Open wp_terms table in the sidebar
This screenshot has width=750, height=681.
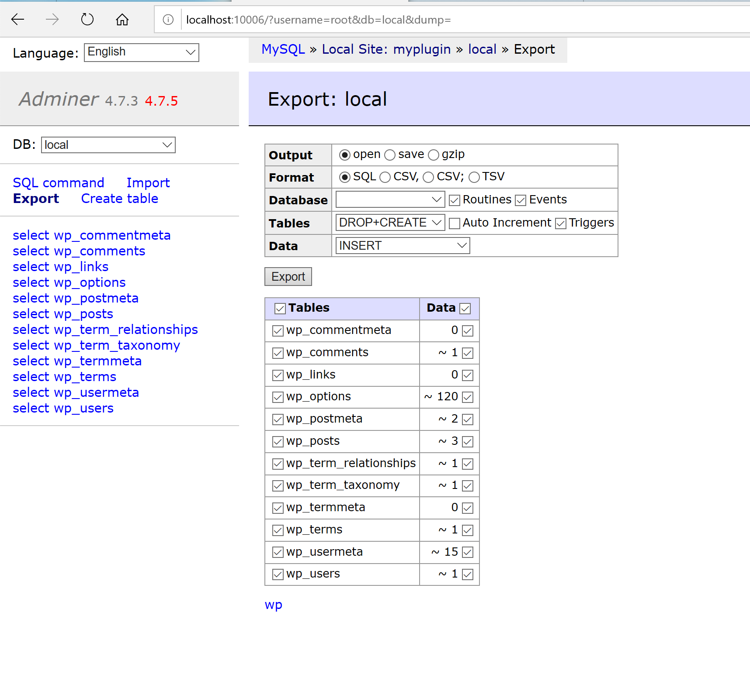tap(85, 377)
